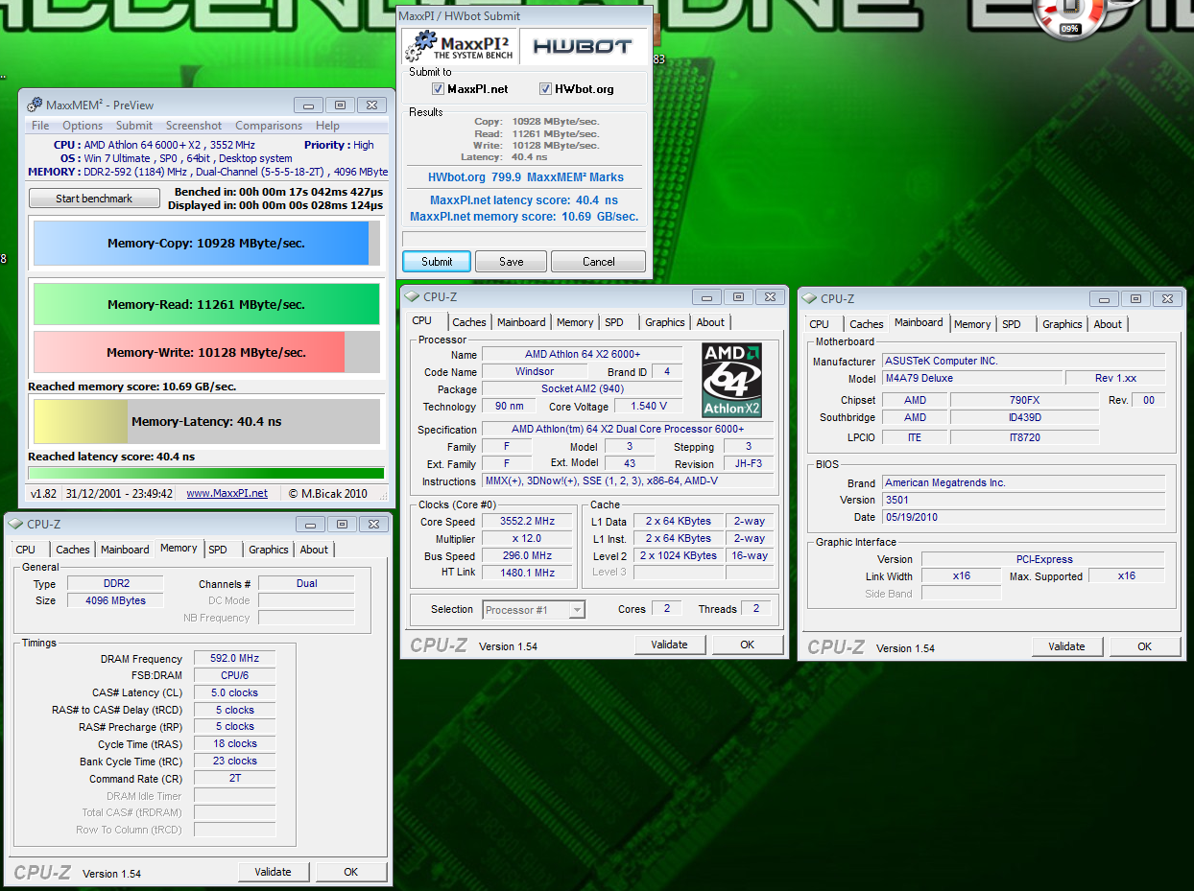
Task: Click the HWBOT logo in submit dialog
Action: [583, 46]
